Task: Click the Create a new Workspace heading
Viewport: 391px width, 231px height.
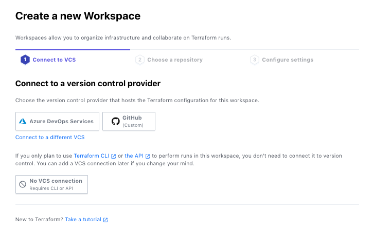Action: point(78,16)
